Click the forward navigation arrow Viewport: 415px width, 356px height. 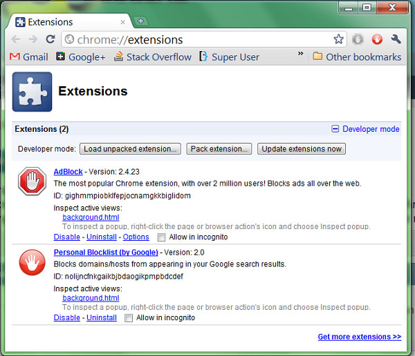click(x=33, y=39)
